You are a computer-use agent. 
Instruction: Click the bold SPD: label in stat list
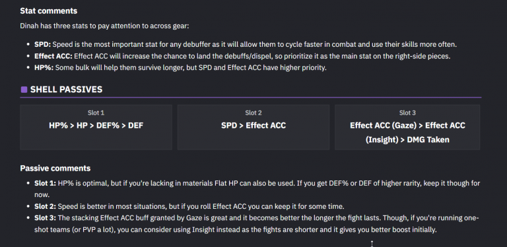(43, 45)
